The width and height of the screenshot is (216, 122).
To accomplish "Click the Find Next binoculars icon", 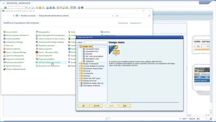I will click(x=54, y=8).
